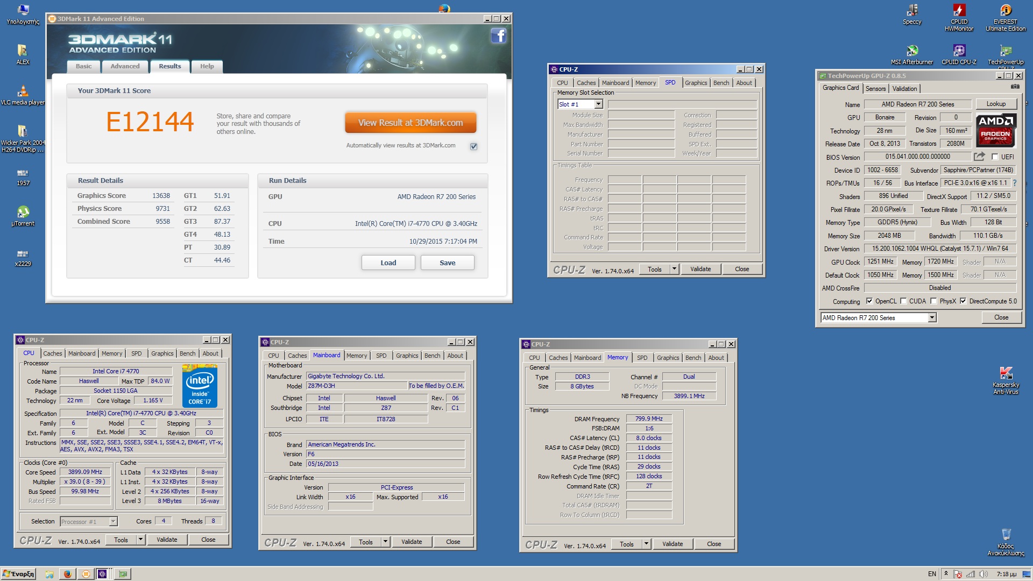Image resolution: width=1033 pixels, height=581 pixels.
Task: Click the Έναρξη Start button
Action: coord(18,574)
